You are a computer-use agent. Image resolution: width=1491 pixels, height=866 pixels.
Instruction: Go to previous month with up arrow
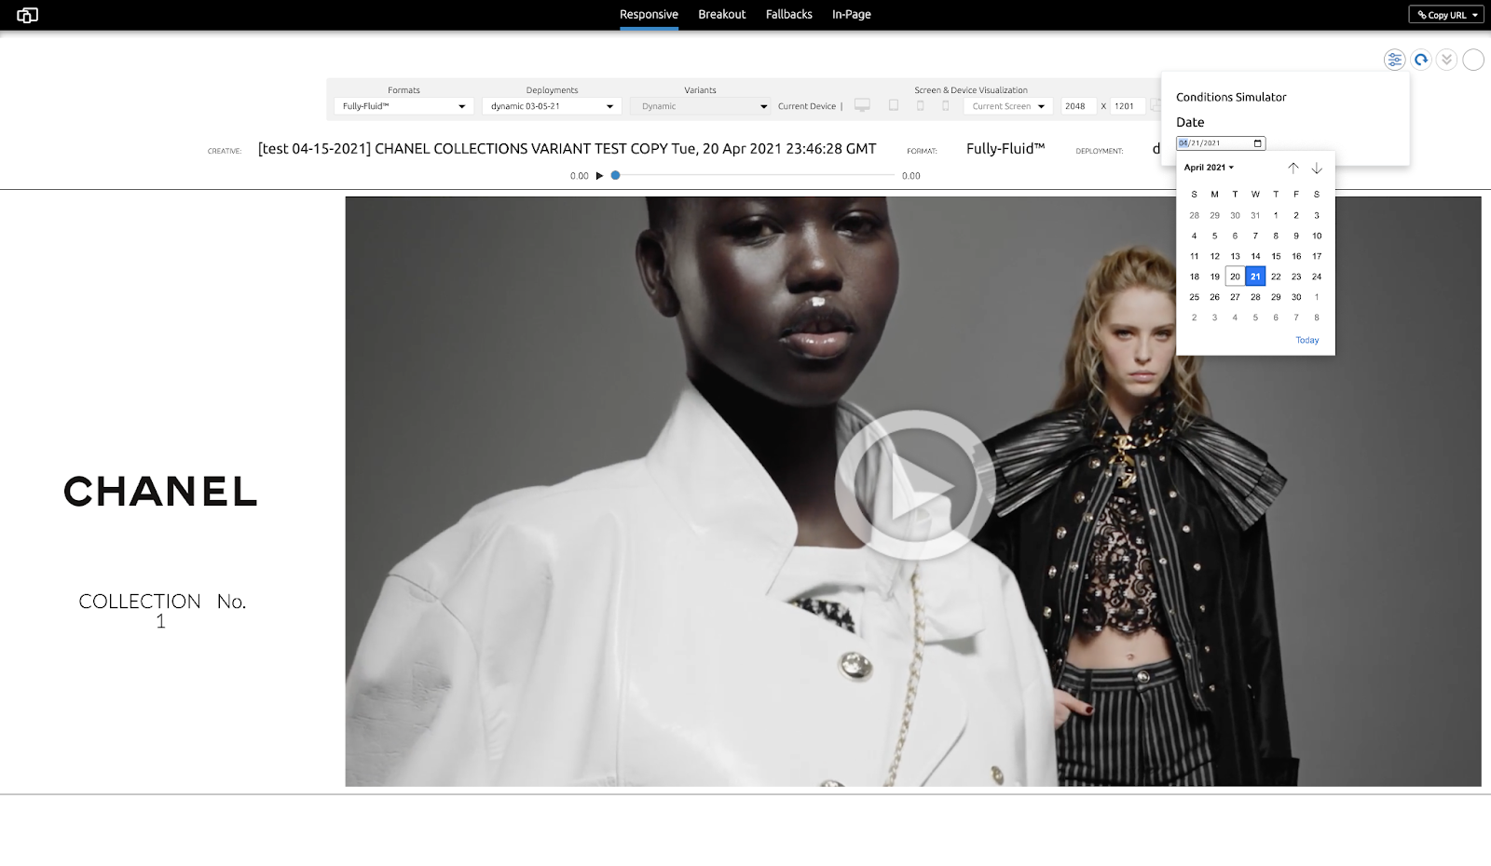1293,168
